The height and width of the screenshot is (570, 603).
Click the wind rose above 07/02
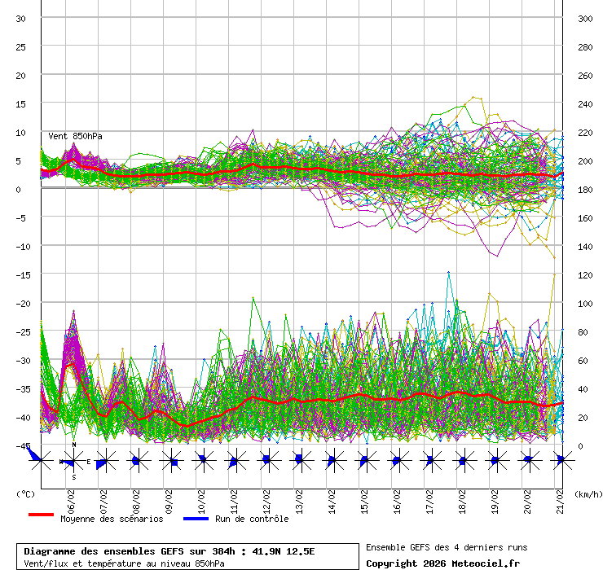pos(103,462)
